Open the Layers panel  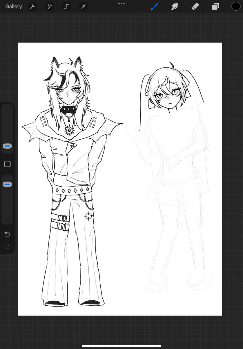[x=215, y=6]
